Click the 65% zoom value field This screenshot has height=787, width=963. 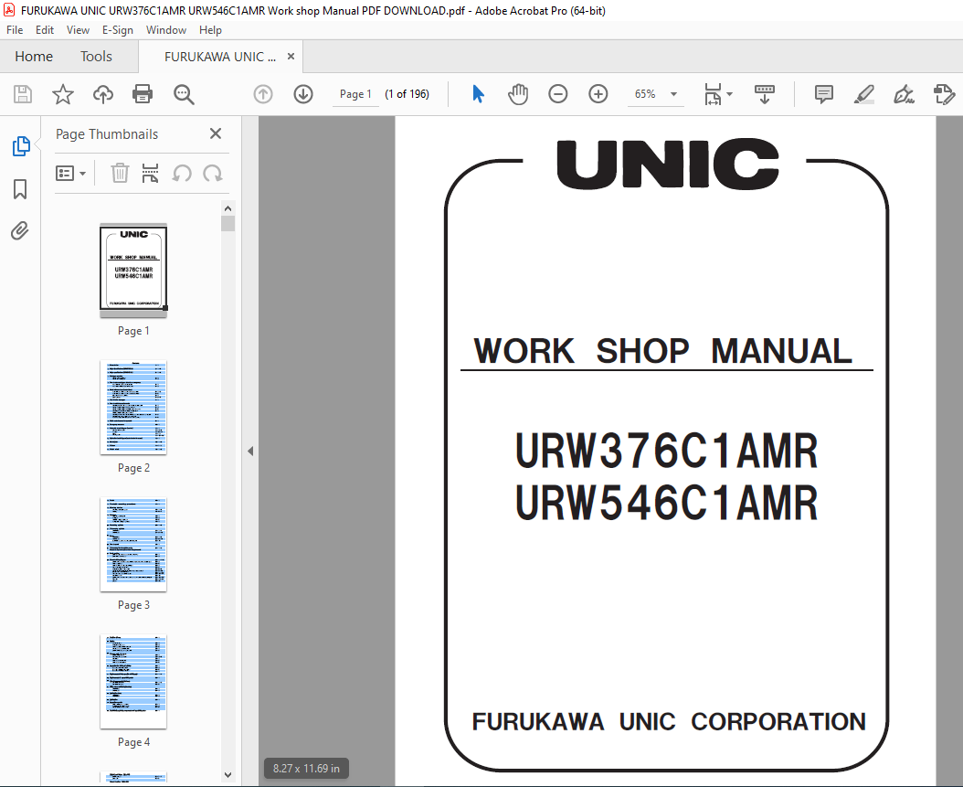click(x=645, y=94)
